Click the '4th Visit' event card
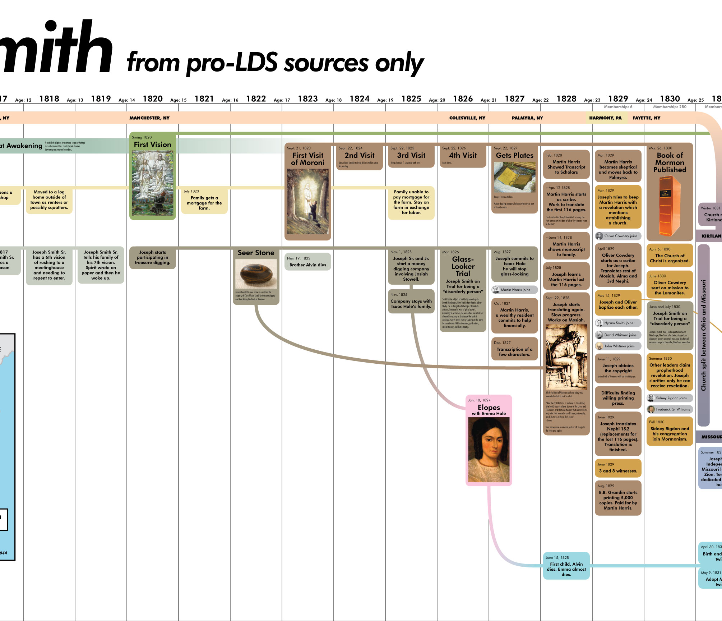The image size is (722, 621). click(463, 156)
